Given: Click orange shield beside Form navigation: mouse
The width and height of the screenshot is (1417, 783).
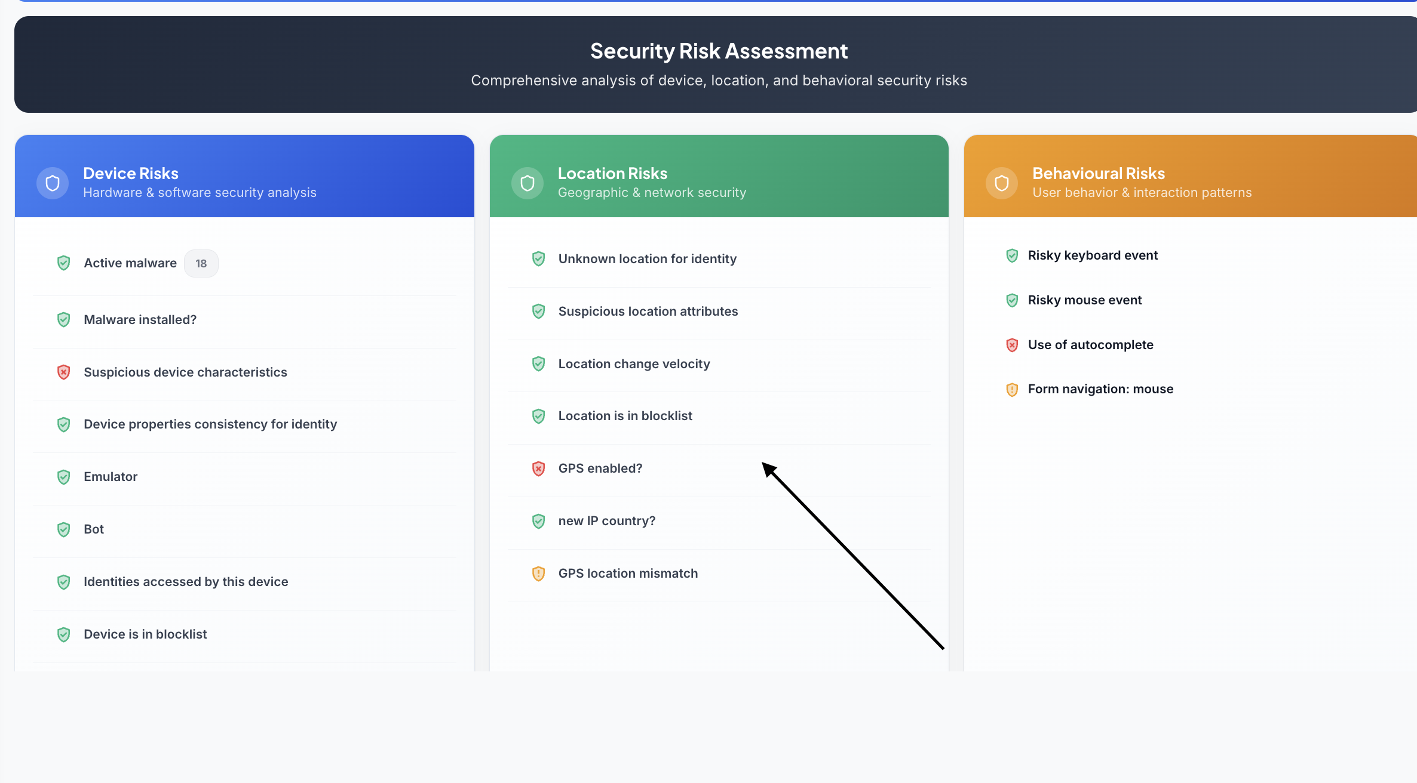Looking at the screenshot, I should coord(1012,390).
